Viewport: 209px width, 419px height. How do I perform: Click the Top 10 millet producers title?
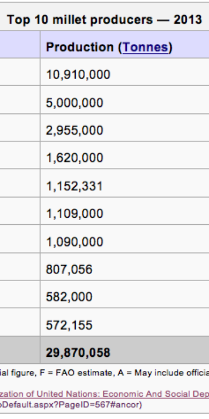104,20
